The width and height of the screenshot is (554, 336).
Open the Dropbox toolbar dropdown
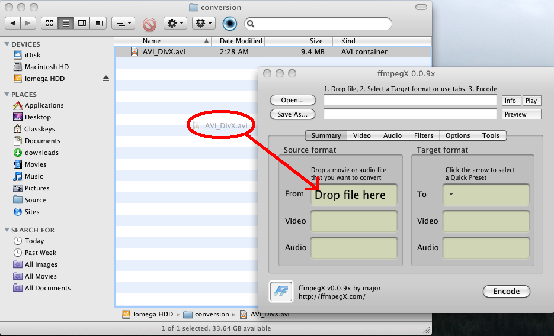(x=203, y=24)
